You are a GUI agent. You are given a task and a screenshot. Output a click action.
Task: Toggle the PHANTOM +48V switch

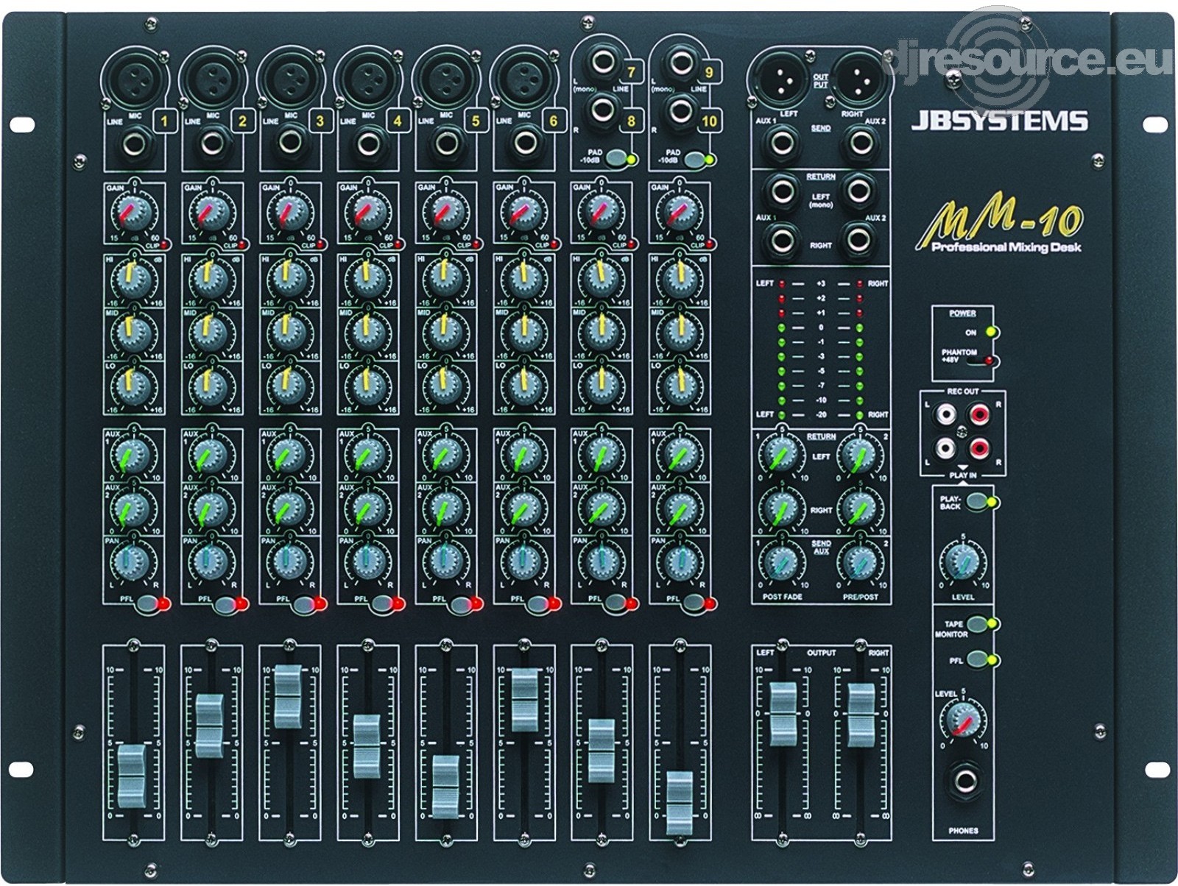pos(981,360)
